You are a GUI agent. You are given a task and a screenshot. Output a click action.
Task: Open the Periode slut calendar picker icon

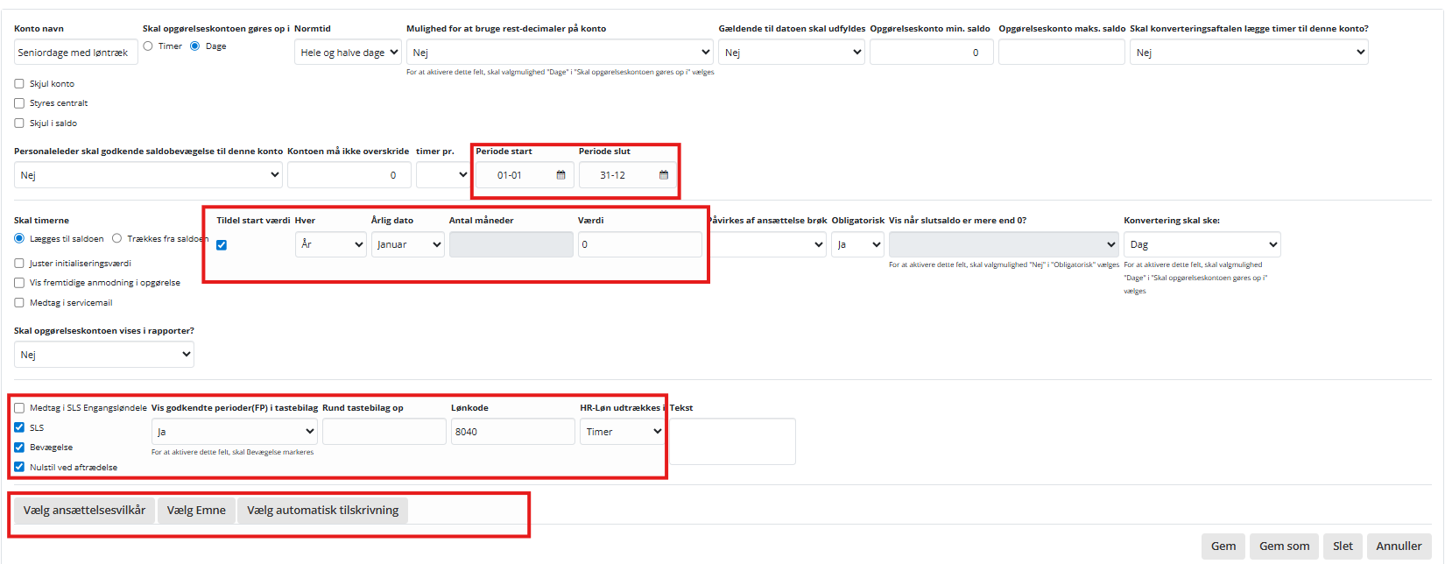(x=663, y=175)
